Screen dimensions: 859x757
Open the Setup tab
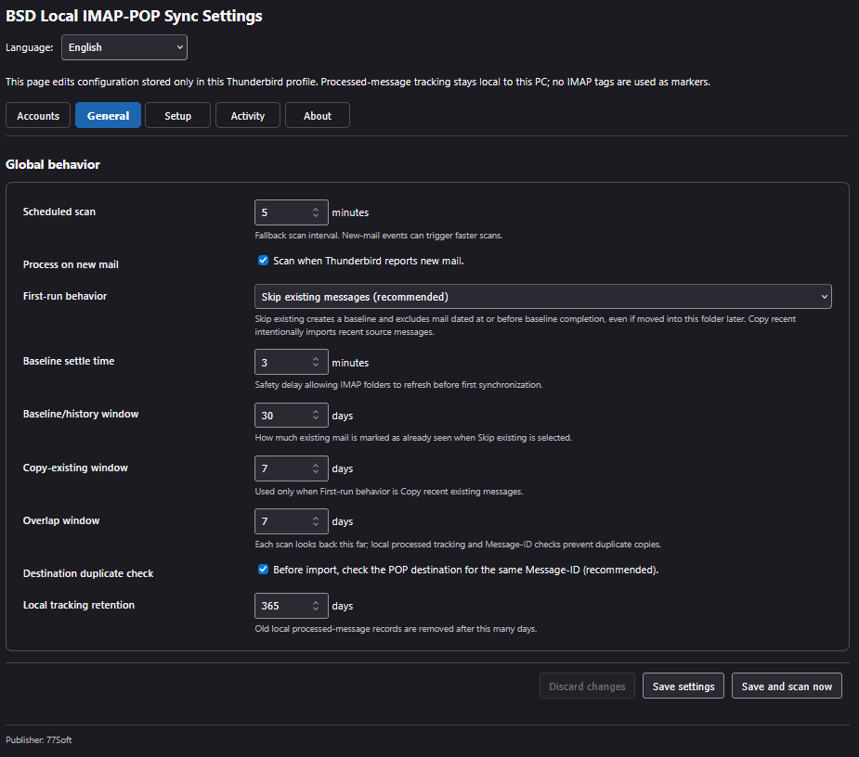click(x=177, y=115)
